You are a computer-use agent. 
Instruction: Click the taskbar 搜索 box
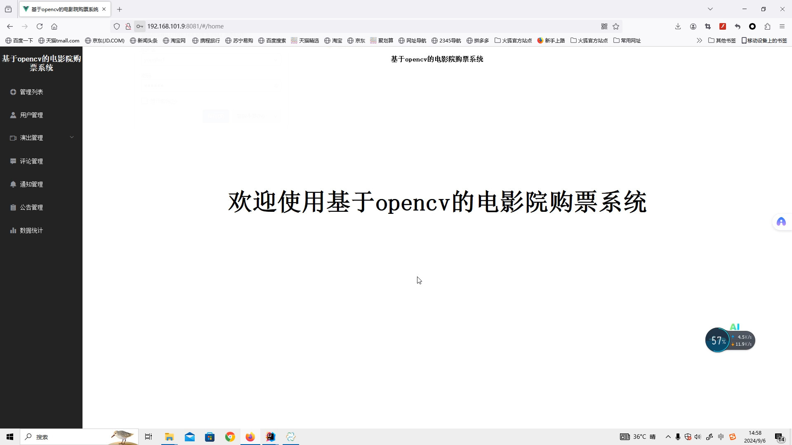(79, 437)
